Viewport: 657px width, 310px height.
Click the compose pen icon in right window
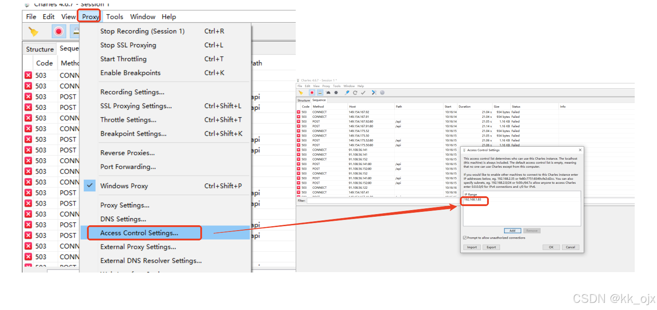[347, 93]
